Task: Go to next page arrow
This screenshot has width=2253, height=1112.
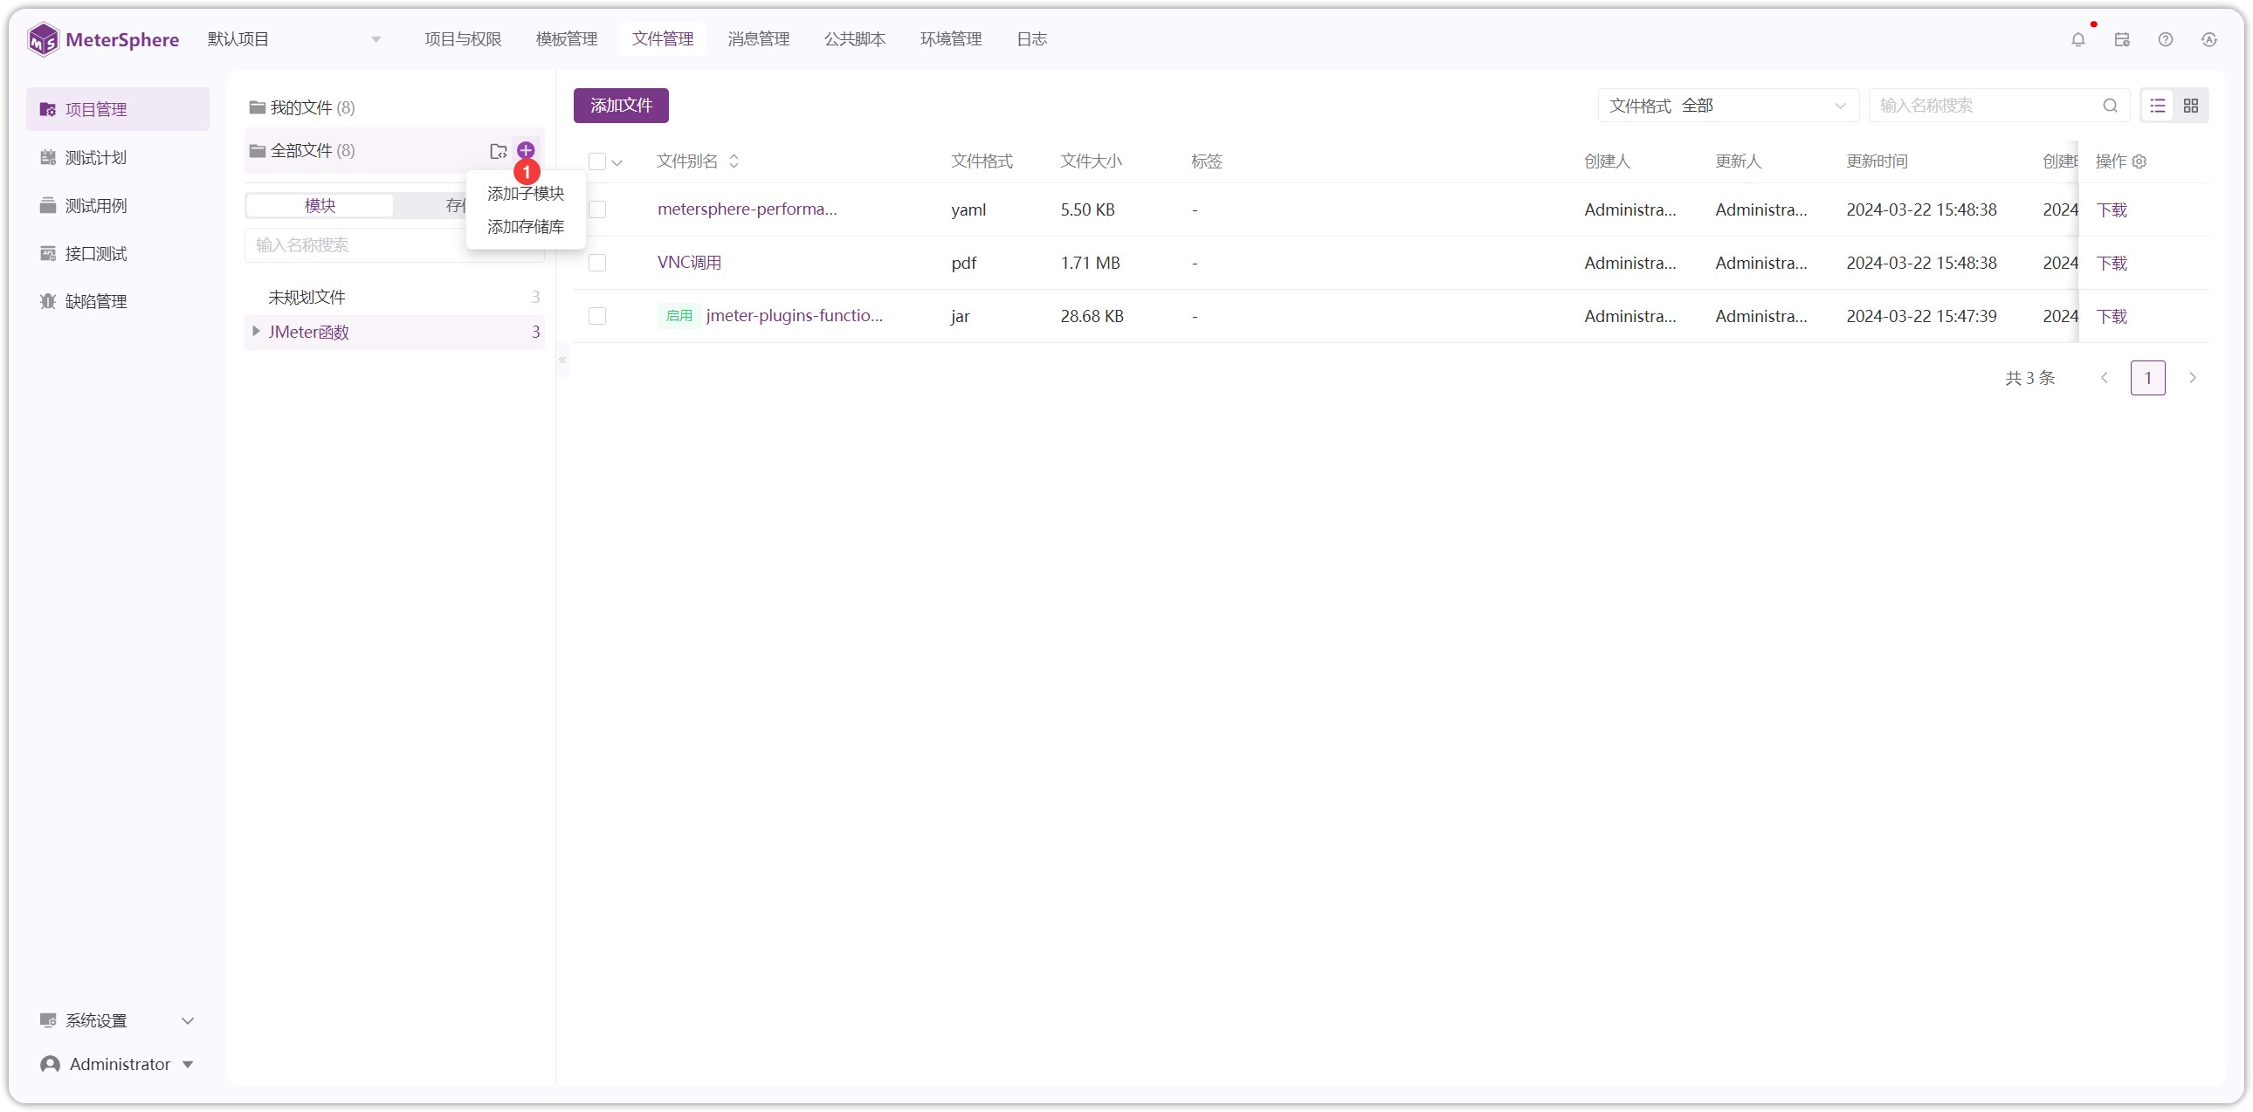Action: [x=2192, y=378]
